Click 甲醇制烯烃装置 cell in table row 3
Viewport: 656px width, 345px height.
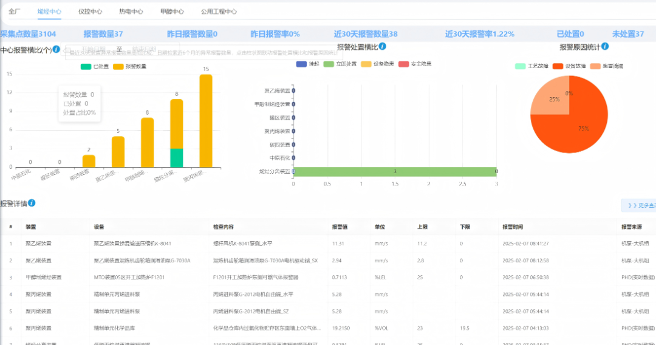[44, 277]
